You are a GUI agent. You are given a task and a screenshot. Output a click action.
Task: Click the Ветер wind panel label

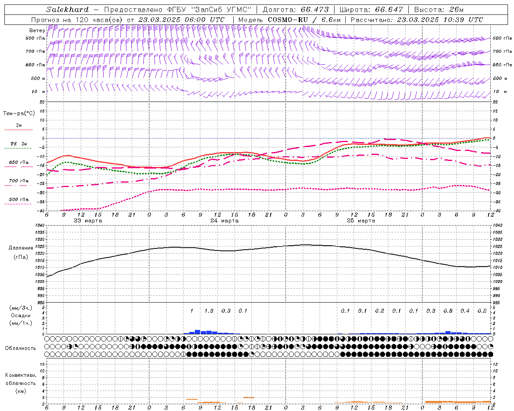[x=37, y=31]
